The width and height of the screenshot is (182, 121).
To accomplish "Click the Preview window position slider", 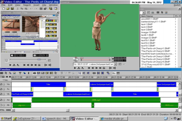I will (x=39, y=59).
